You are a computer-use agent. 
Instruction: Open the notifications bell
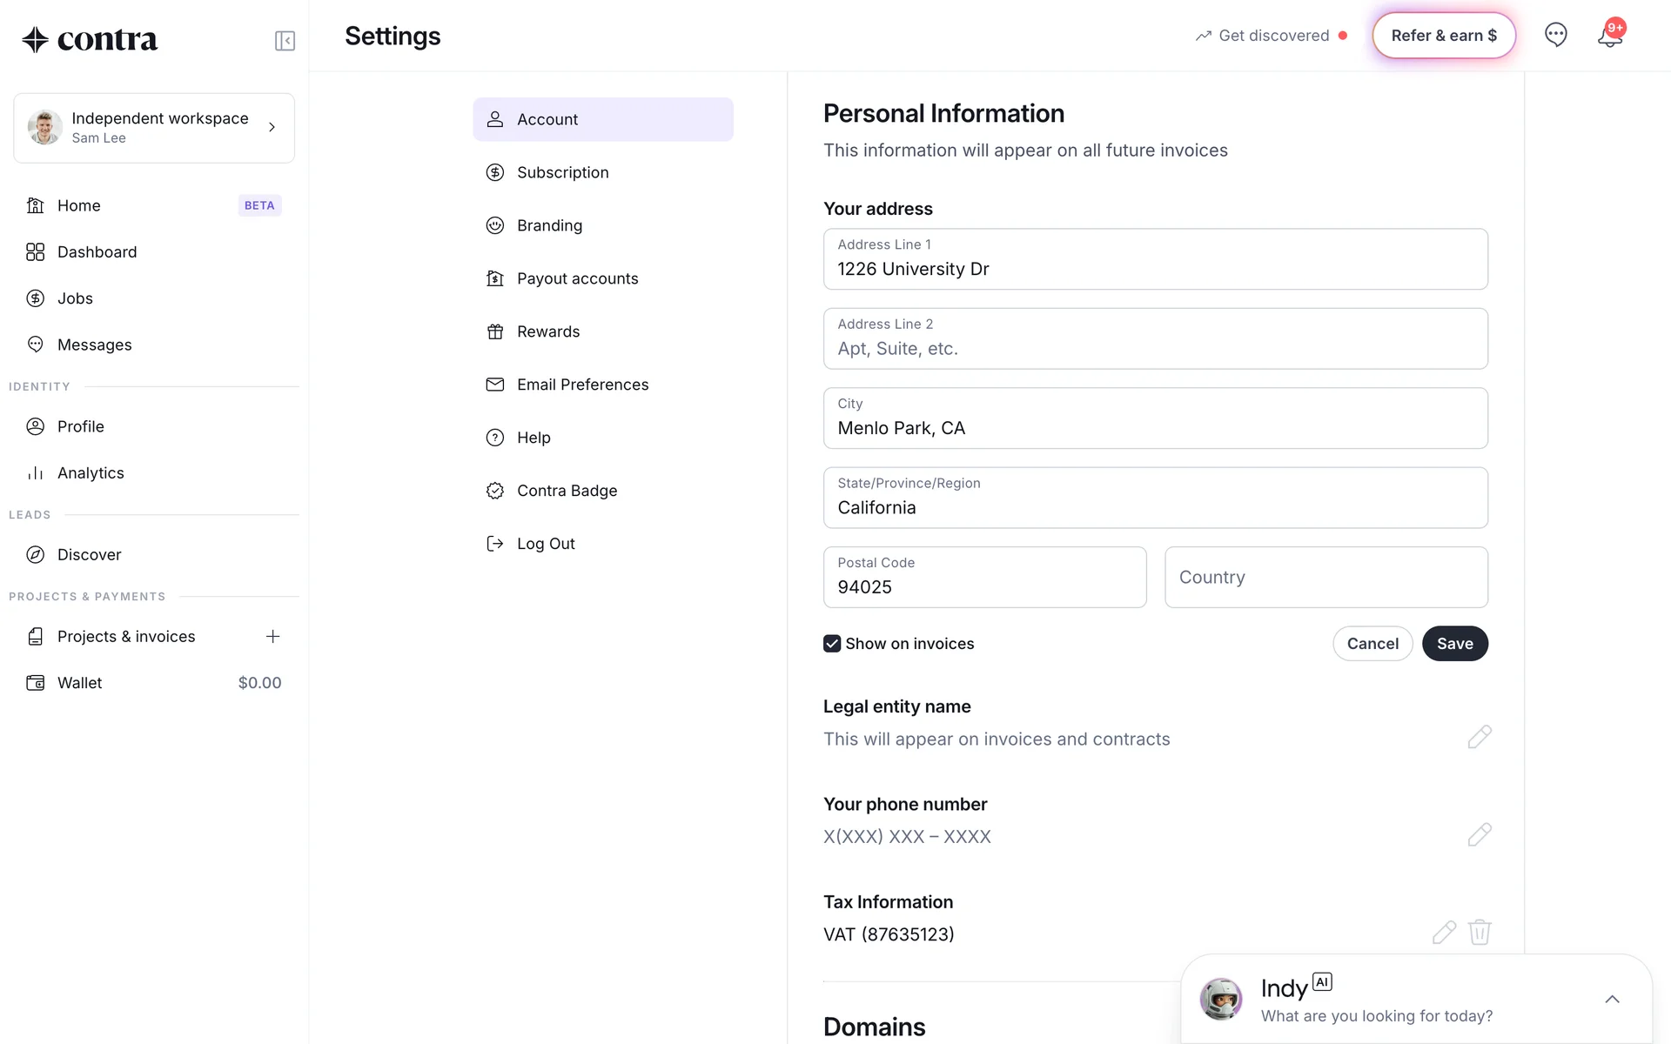pos(1609,36)
